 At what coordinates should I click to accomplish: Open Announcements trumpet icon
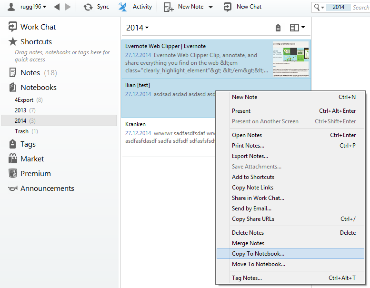pos(13,188)
